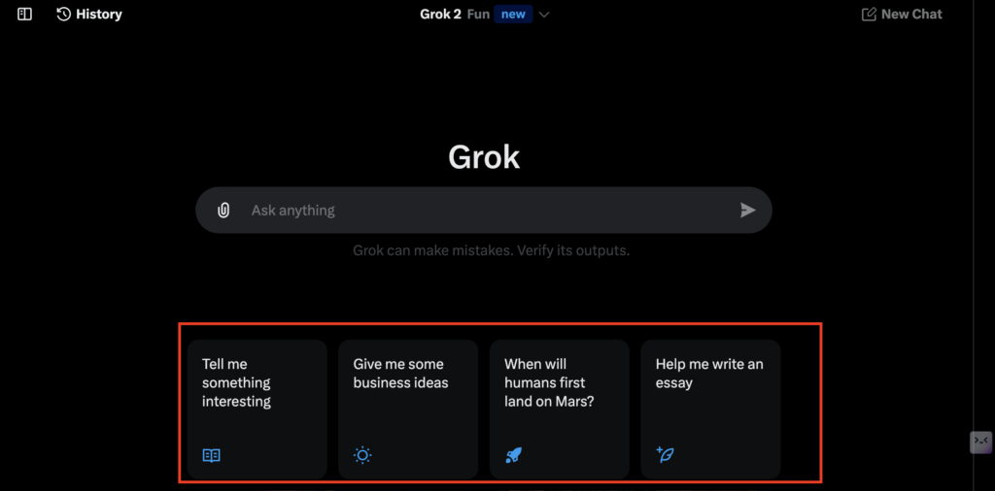Click the sun icon on business ideas card
995x491 pixels.
pyautogui.click(x=362, y=455)
